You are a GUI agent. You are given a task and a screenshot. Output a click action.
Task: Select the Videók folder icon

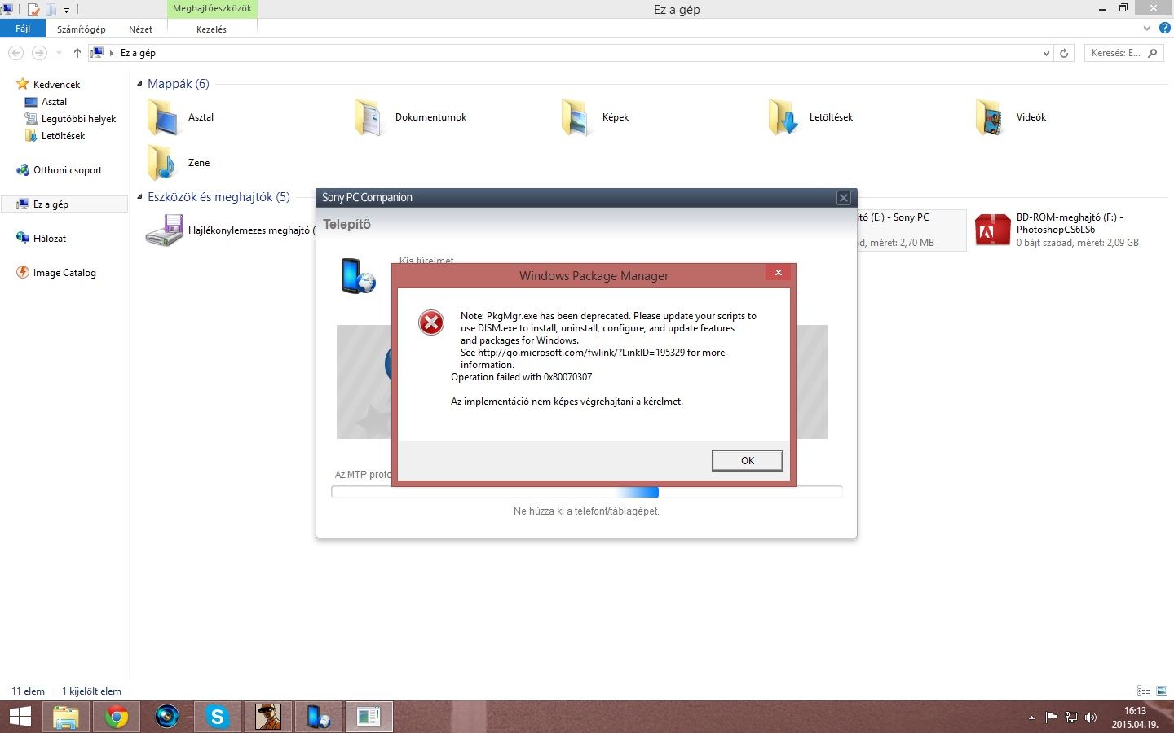click(990, 117)
